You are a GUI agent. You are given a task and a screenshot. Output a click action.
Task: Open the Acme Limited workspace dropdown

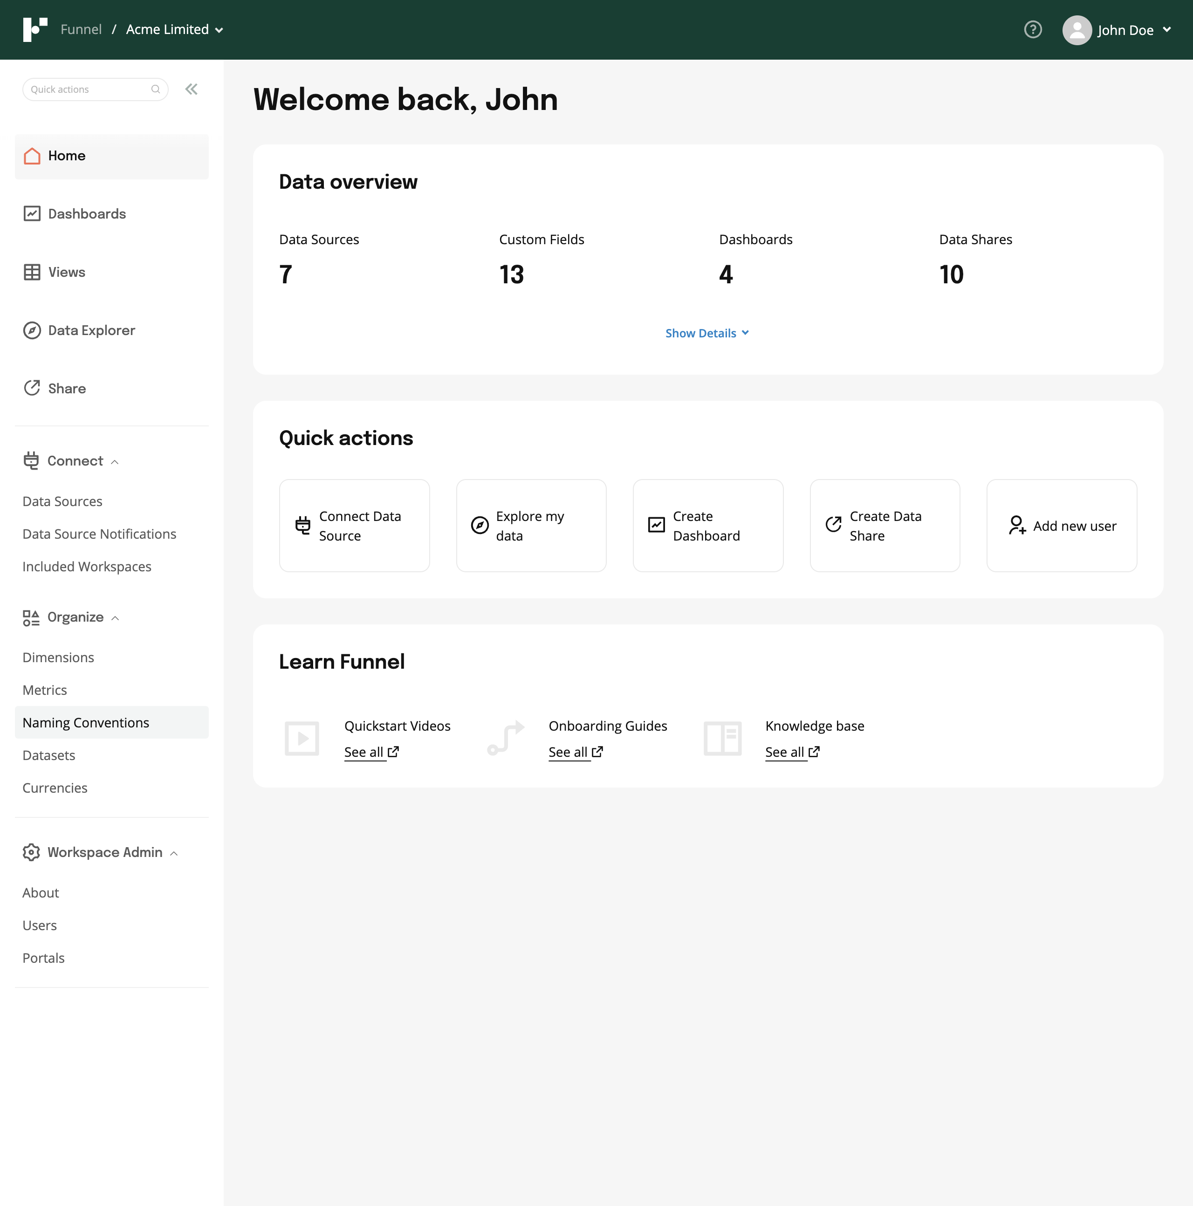click(174, 29)
